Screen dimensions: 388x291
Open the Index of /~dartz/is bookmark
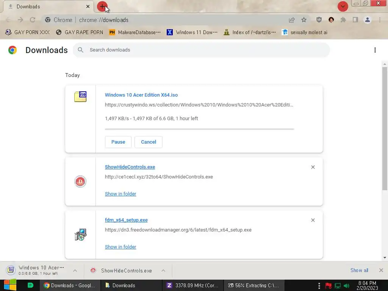click(249, 32)
